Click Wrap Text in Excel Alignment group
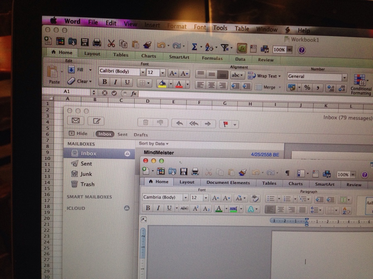 pyautogui.click(x=264, y=76)
